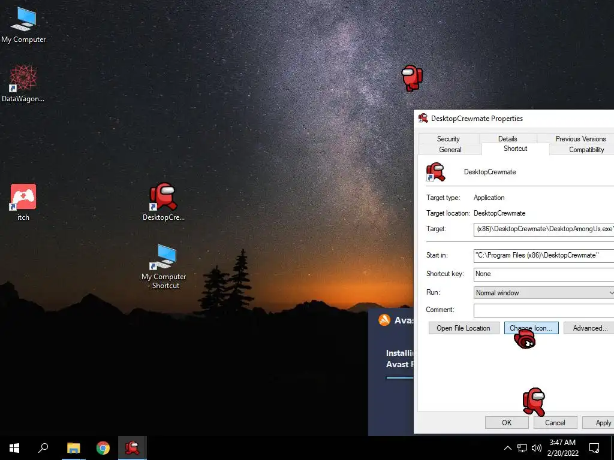Click the DesktopCrewmate name text in Properties

point(490,172)
